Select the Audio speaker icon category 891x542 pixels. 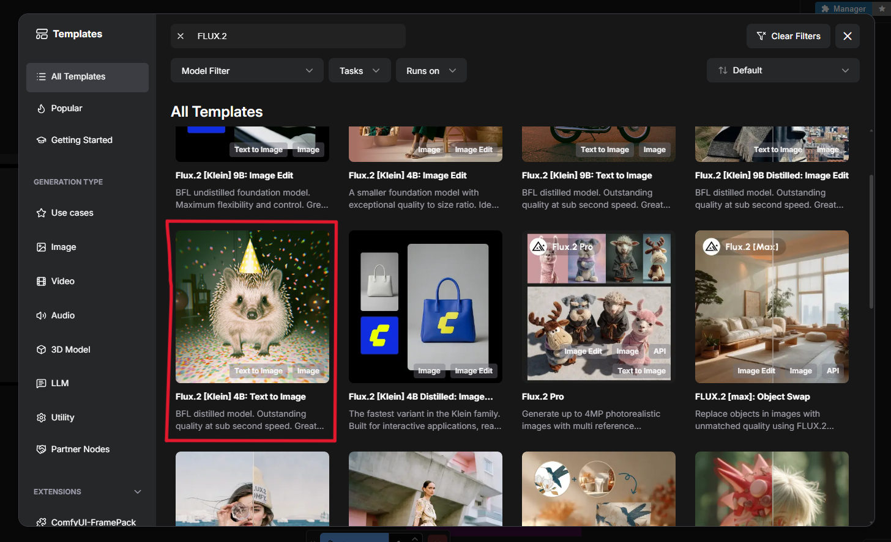point(42,315)
